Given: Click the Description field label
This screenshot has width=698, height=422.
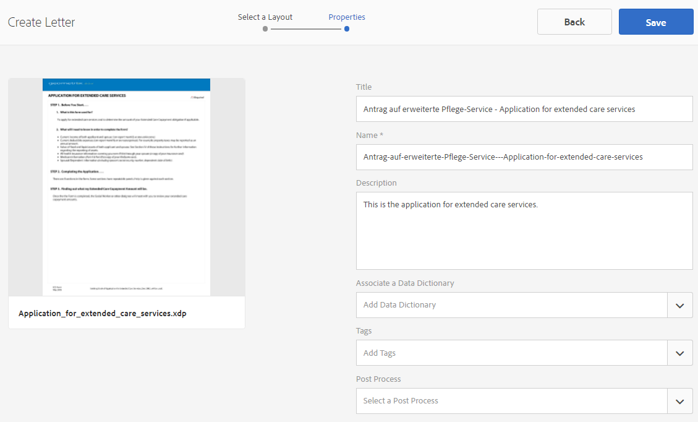Looking at the screenshot, I should [x=377, y=183].
